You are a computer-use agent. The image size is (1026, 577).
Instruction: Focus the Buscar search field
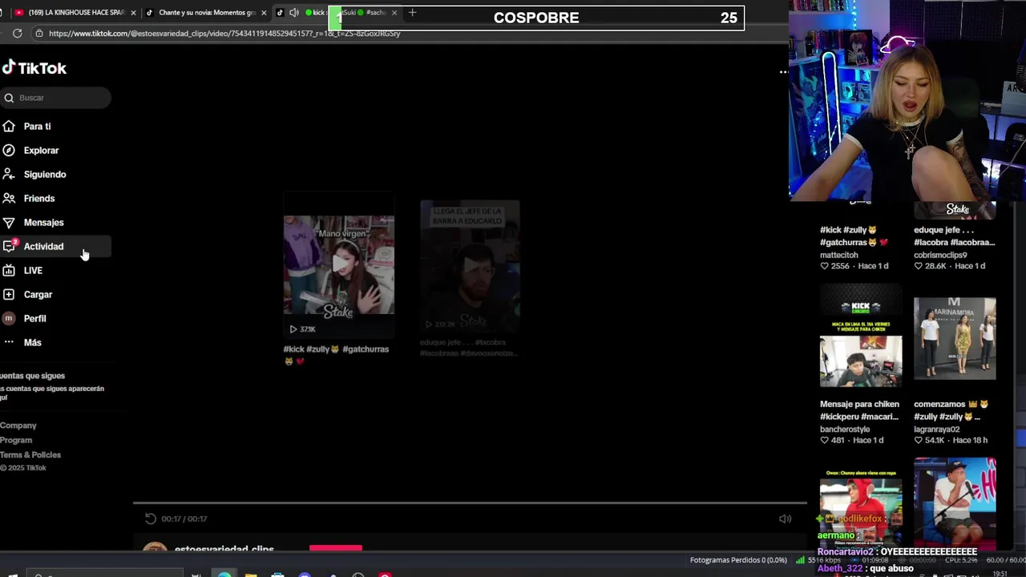[x=55, y=98]
